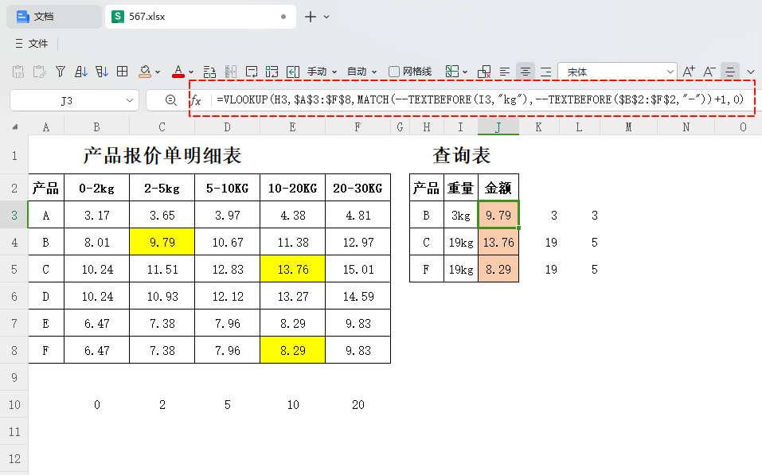This screenshot has height=475, width=762.
Task: Click the increase font size icon
Action: point(689,72)
